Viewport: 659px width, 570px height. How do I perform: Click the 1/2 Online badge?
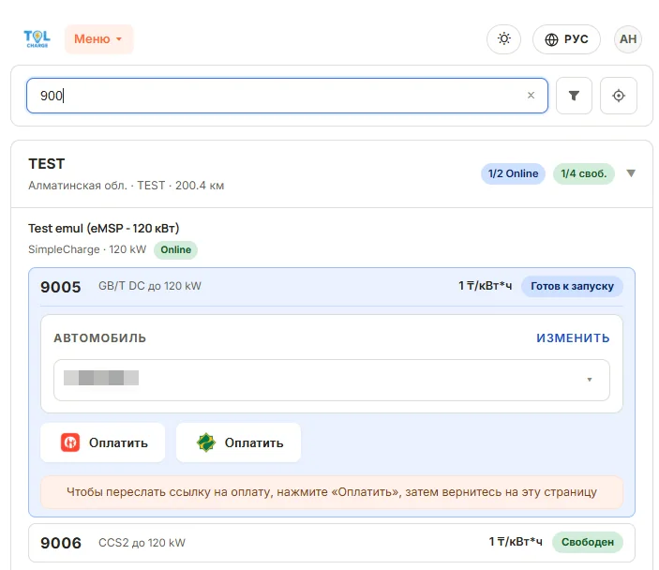pos(513,173)
